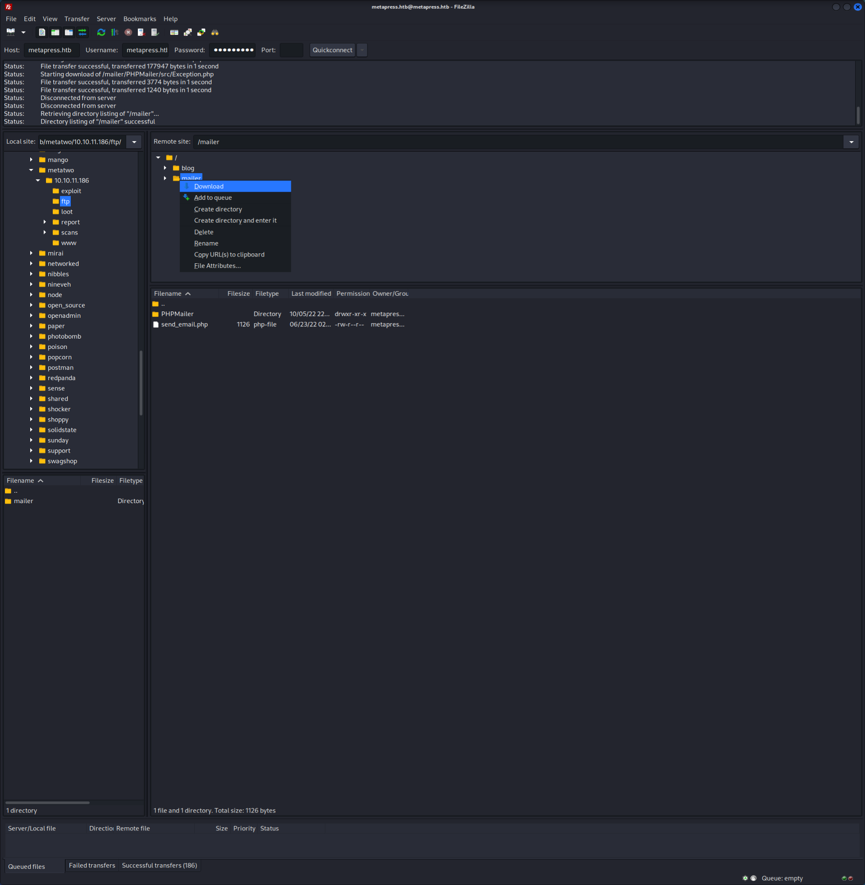Toggle transfer queue display icon

tap(82, 32)
